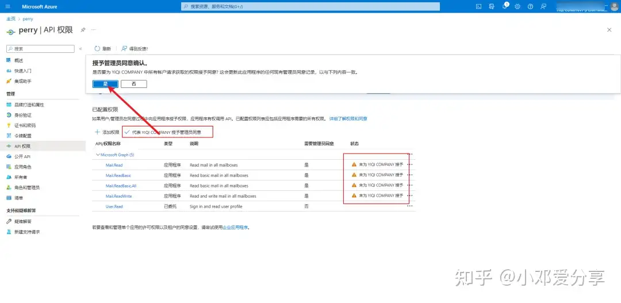Close the perry API 权限 blade
Image resolution: width=621 pixels, height=303 pixels.
[609, 30]
